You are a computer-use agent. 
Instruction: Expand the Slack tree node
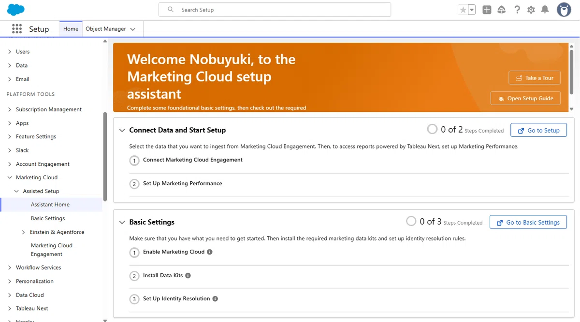click(10, 150)
